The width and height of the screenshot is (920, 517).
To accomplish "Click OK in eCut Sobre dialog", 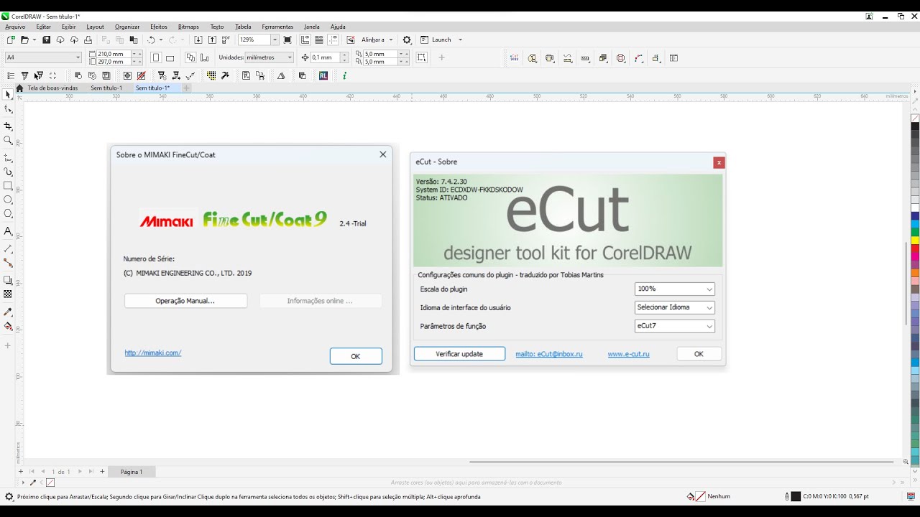I will click(699, 354).
